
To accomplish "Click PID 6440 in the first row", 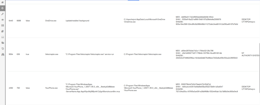I will point(11,21).
